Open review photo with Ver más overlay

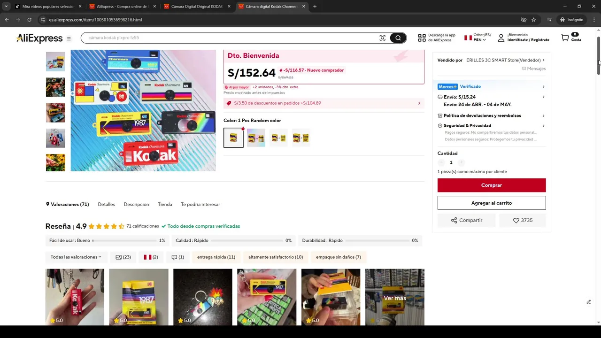point(395,297)
